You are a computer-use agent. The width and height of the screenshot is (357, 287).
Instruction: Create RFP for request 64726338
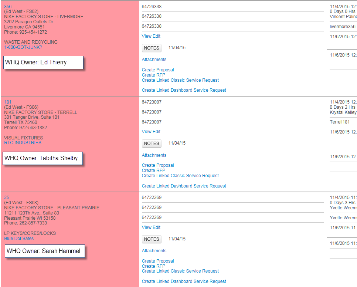153,75
